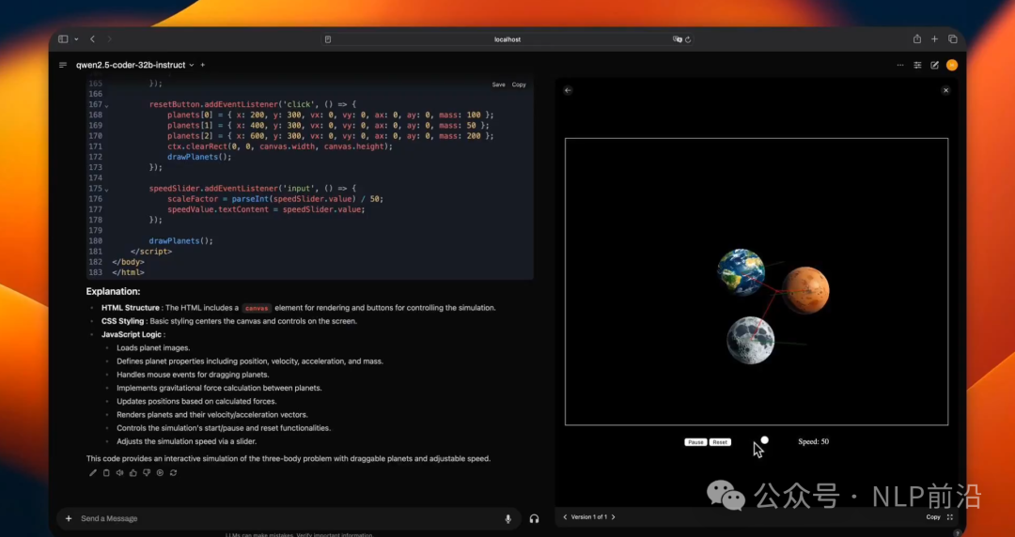Start a call with the headphones icon

534,519
